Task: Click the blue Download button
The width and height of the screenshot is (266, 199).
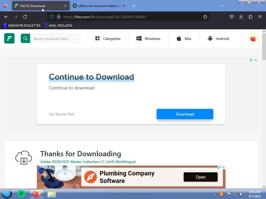Action: click(x=185, y=114)
